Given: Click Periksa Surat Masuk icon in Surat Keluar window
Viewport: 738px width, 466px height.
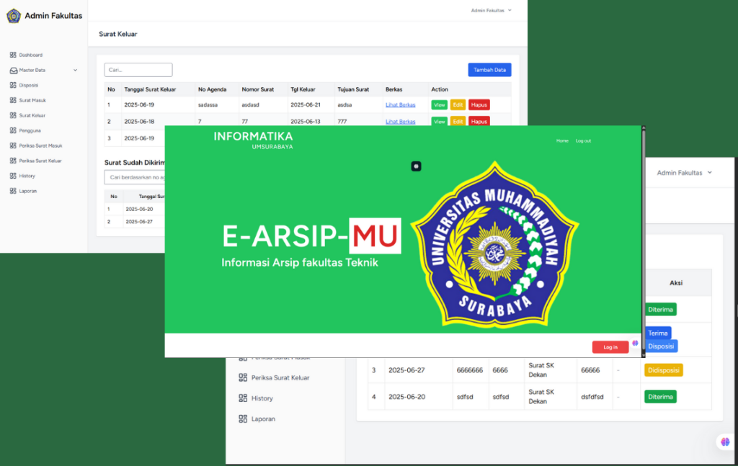Looking at the screenshot, I should (13, 145).
